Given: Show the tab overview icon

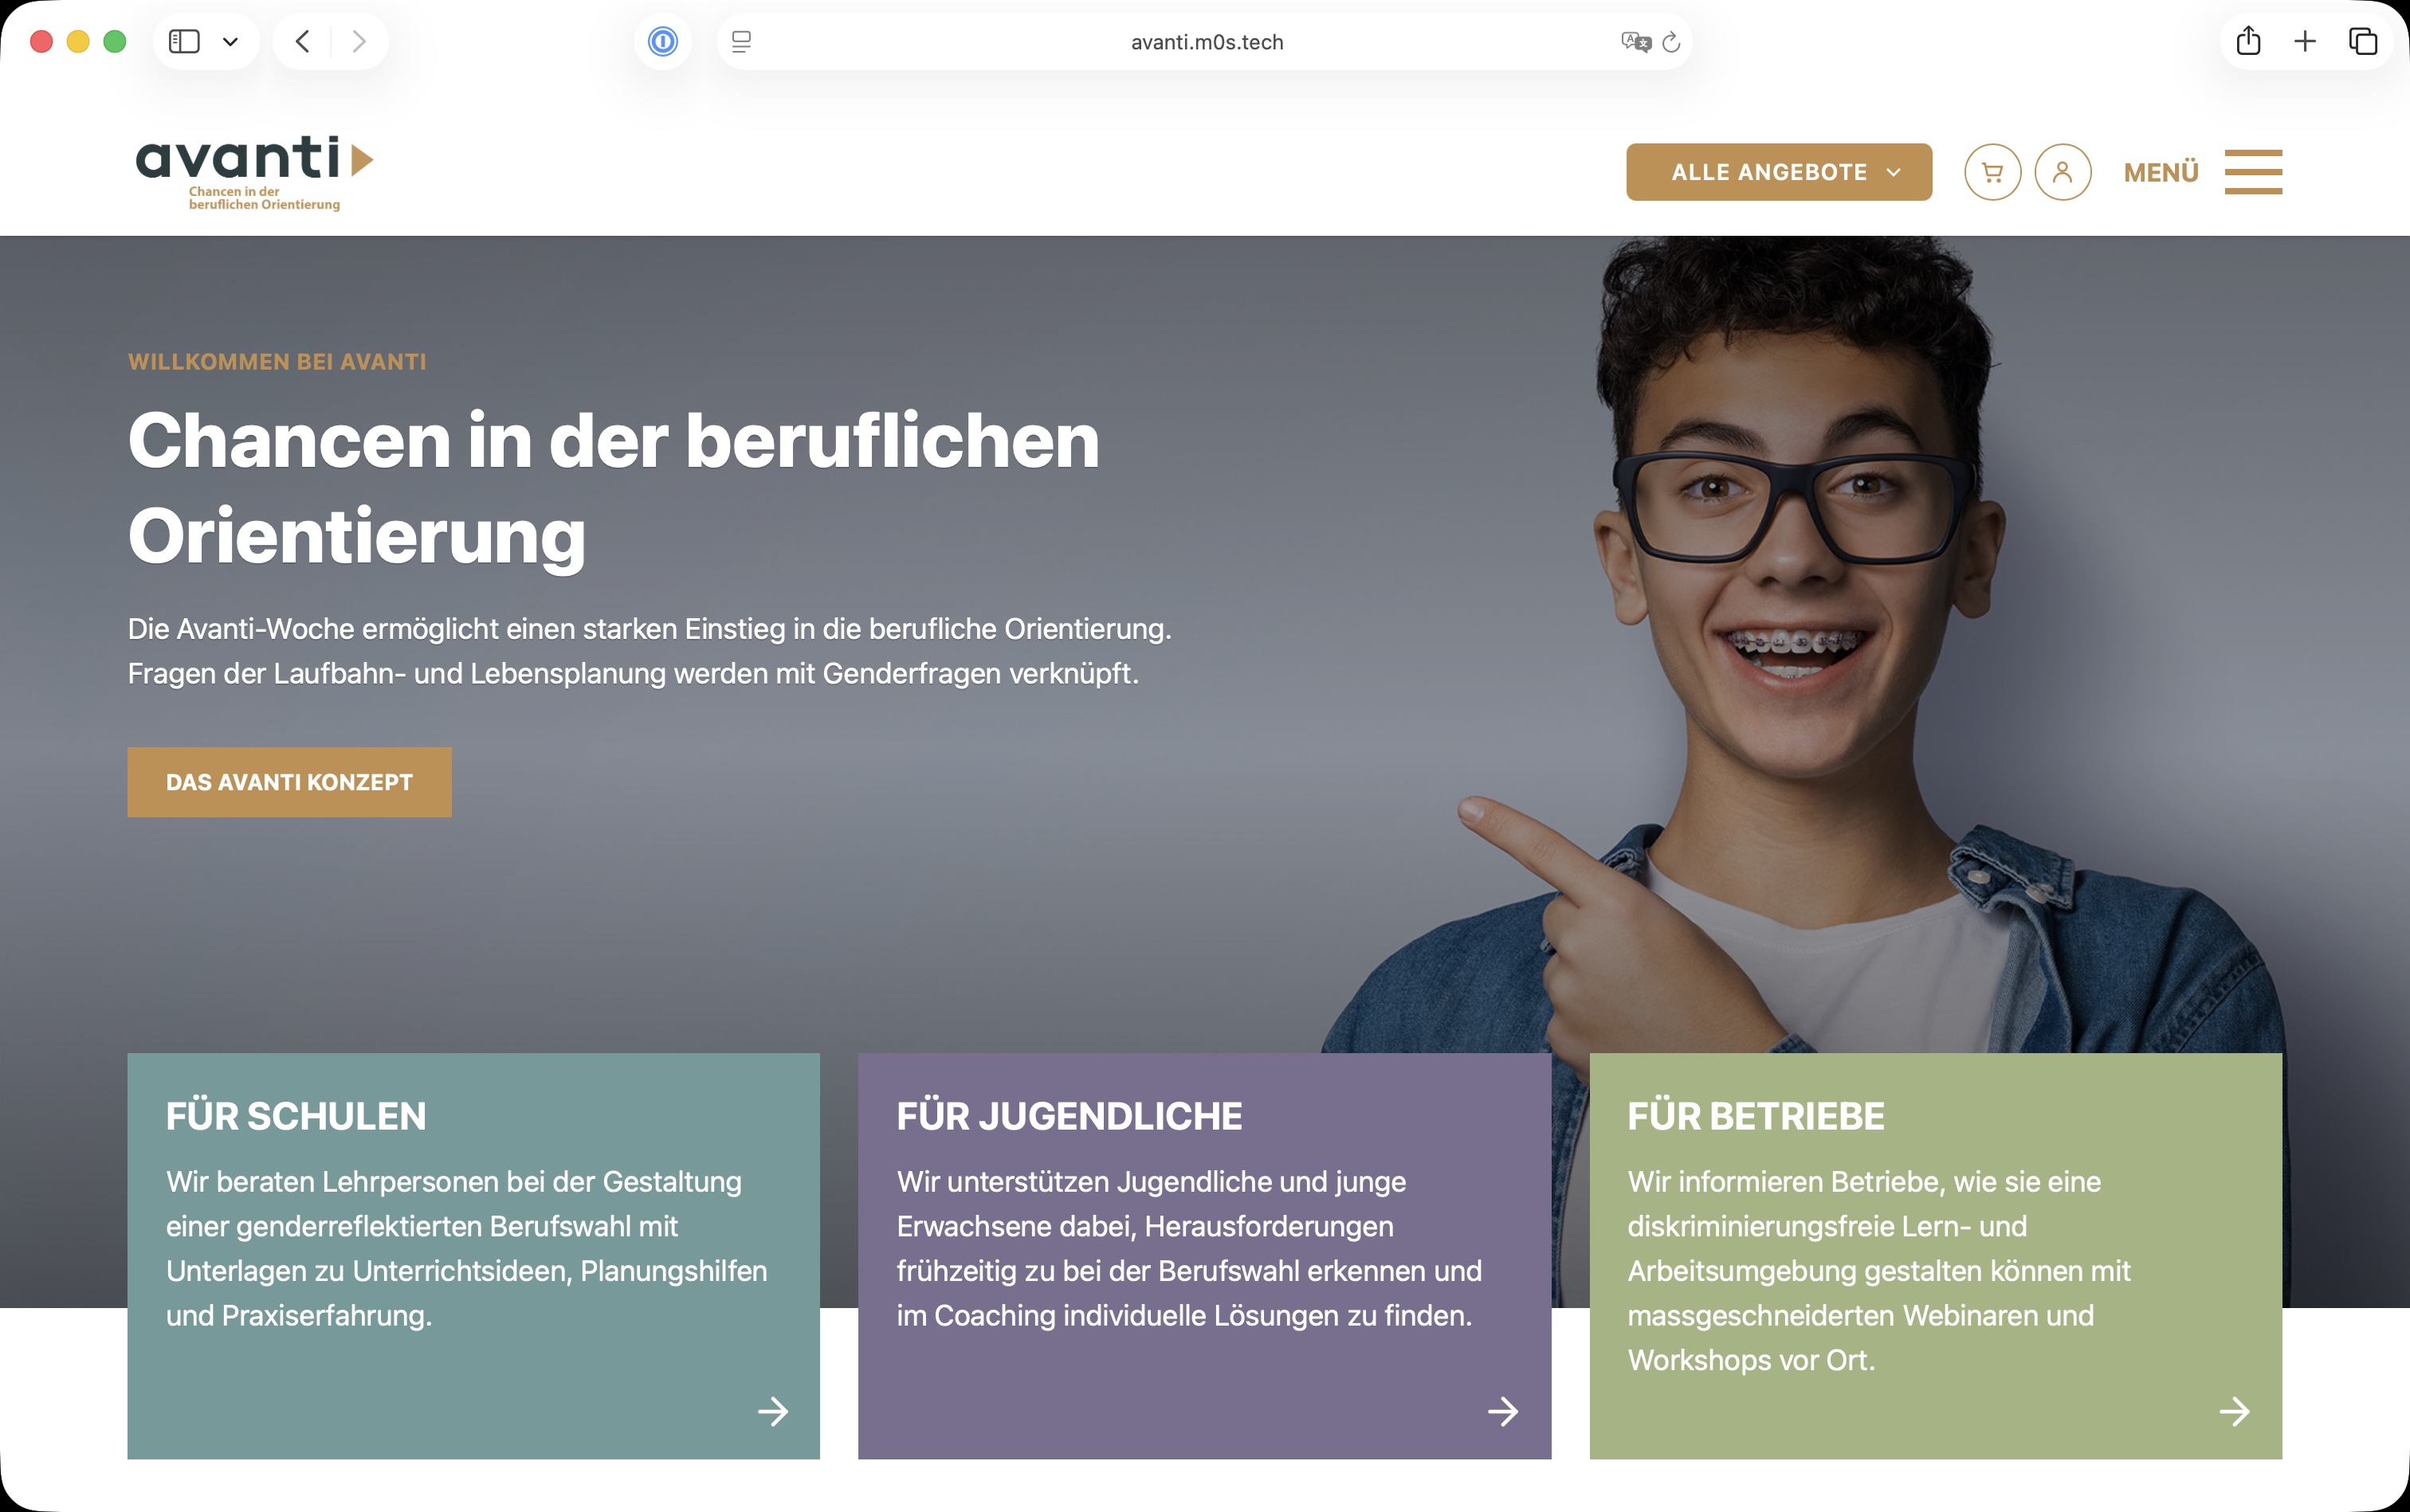Looking at the screenshot, I should [2363, 41].
